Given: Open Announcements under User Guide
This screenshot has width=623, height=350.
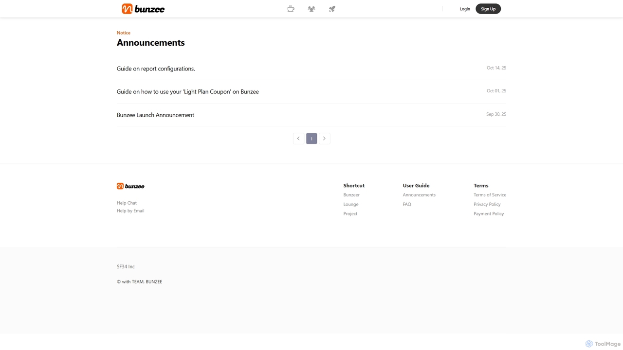Looking at the screenshot, I should click(x=419, y=194).
